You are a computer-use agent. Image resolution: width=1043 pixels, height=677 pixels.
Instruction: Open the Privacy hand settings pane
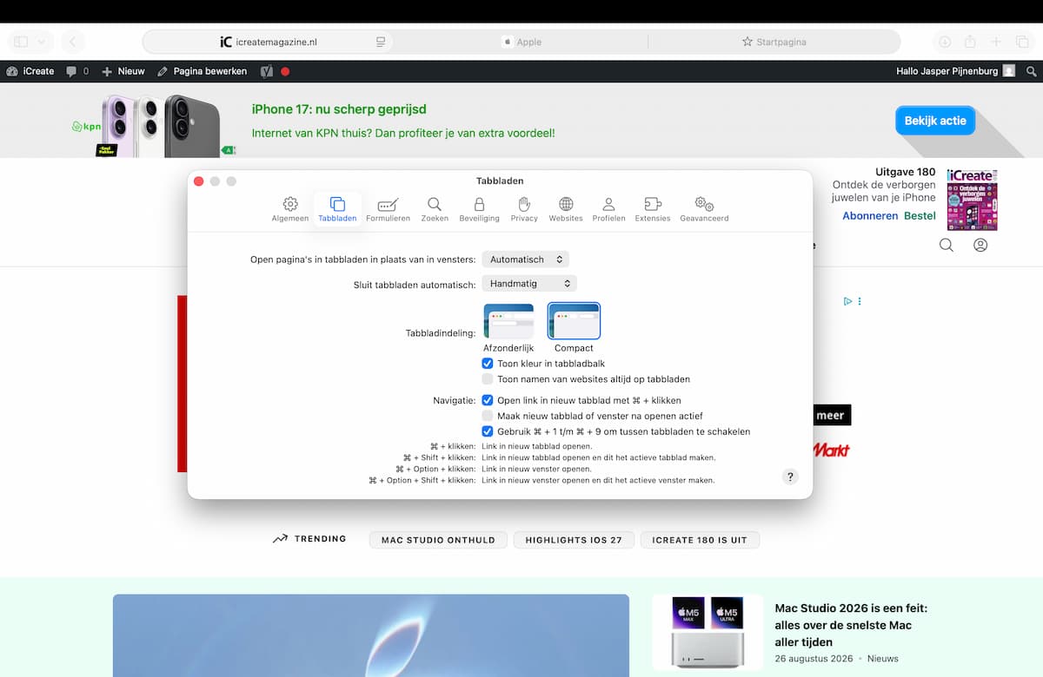(x=524, y=210)
